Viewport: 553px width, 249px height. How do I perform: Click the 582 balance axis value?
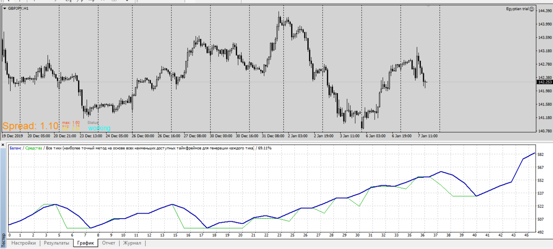[541, 155]
